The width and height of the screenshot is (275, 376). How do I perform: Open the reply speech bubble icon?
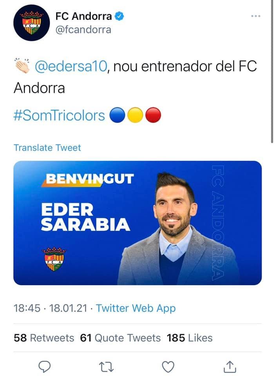[x=45, y=366]
